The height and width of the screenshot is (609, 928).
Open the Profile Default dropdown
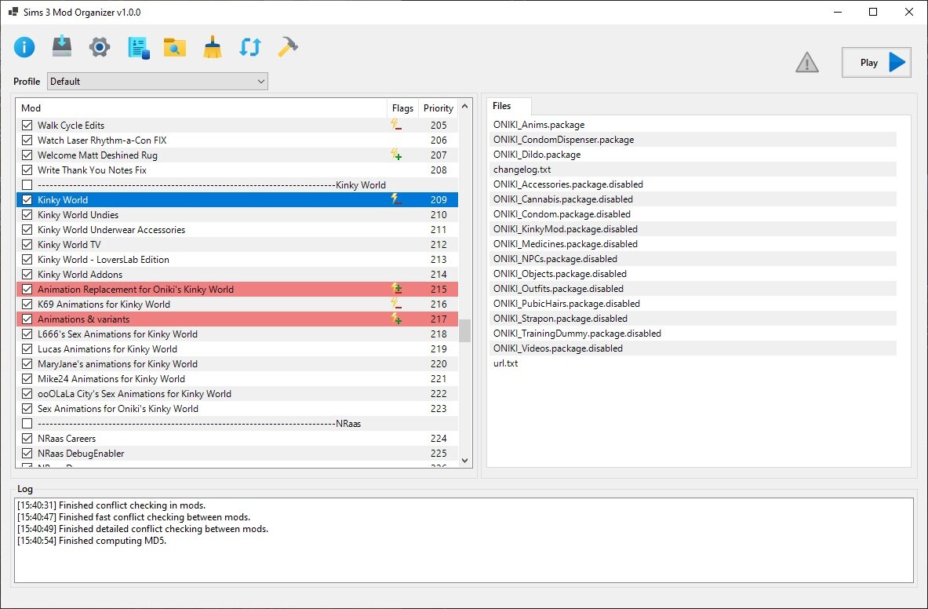click(x=158, y=81)
